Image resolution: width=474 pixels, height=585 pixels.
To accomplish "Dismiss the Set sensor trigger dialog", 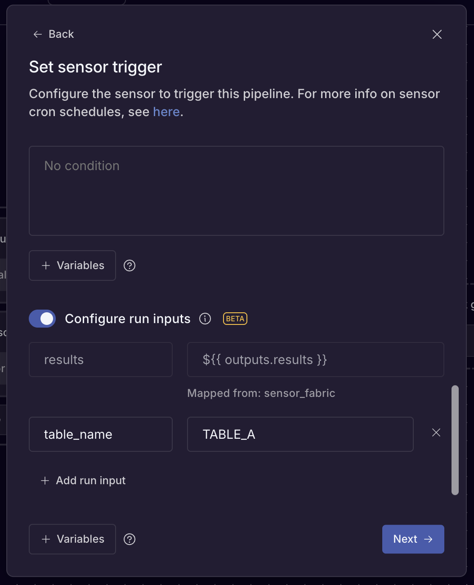I will coord(437,34).
